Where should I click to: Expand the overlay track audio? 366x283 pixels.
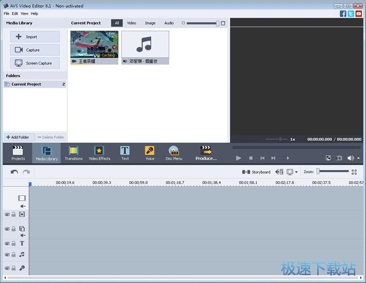23,235
